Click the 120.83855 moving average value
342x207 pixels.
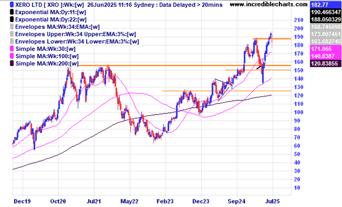(x=326, y=64)
